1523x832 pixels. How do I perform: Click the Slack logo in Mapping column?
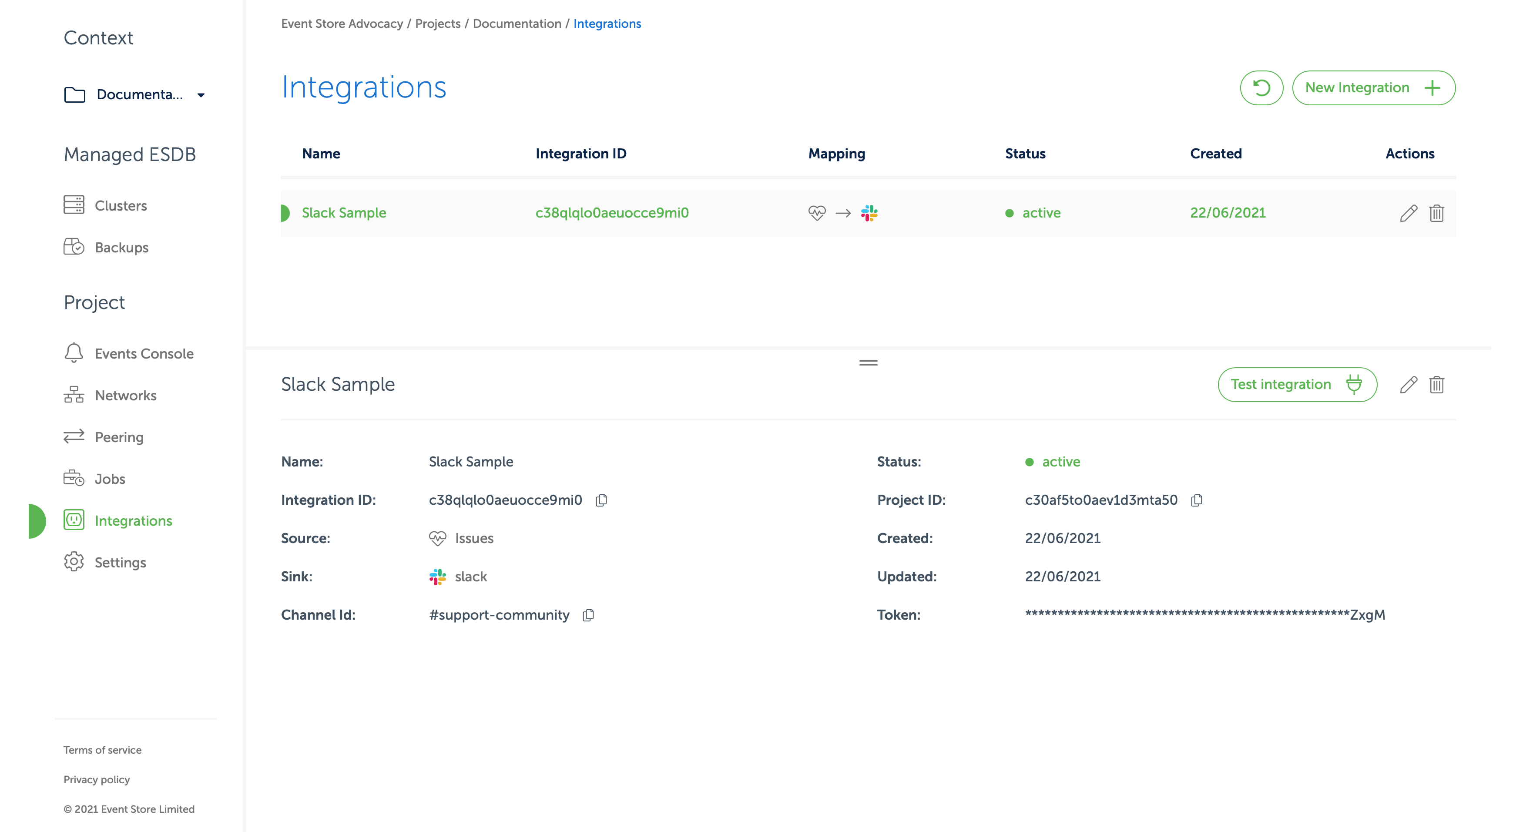[x=869, y=213]
